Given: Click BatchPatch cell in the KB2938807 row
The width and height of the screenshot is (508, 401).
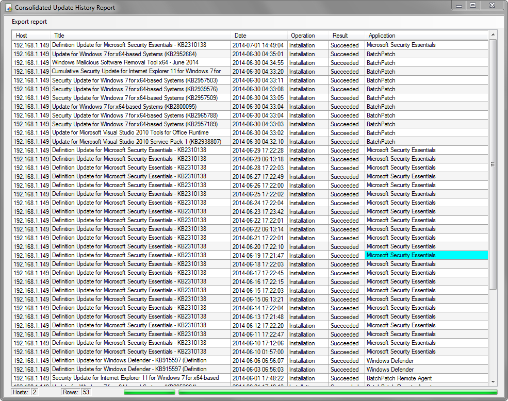Looking at the screenshot, I should [x=427, y=142].
